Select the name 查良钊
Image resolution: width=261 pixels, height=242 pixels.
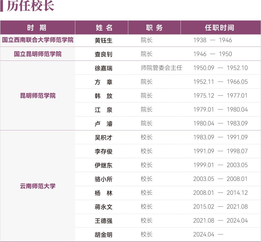(103, 54)
